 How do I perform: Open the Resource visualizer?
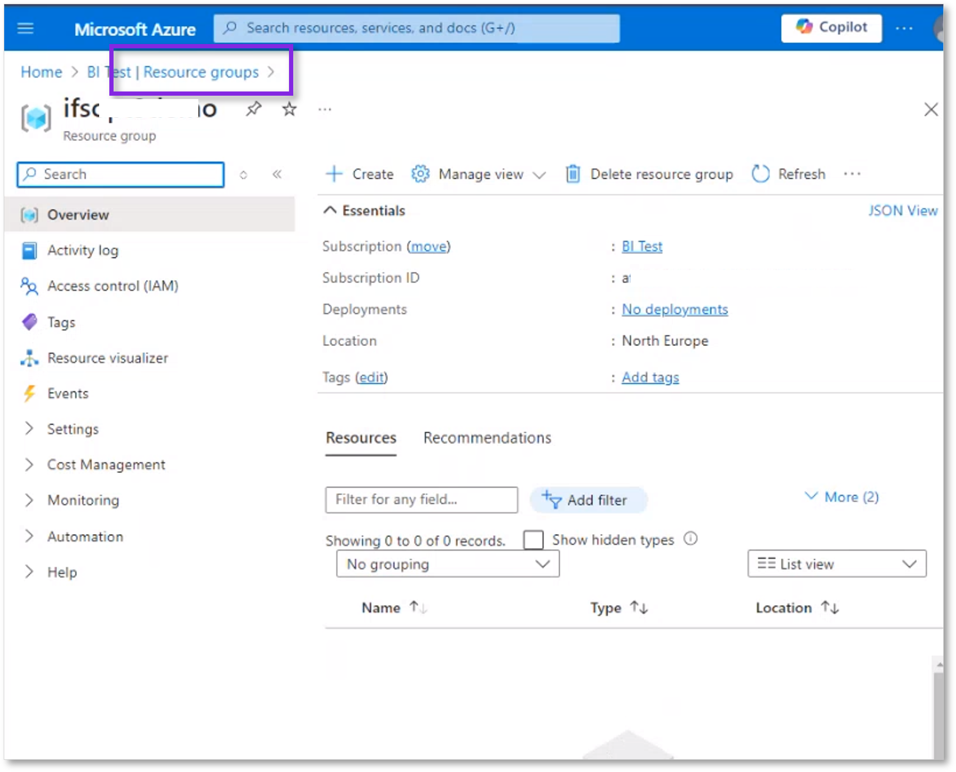click(108, 358)
